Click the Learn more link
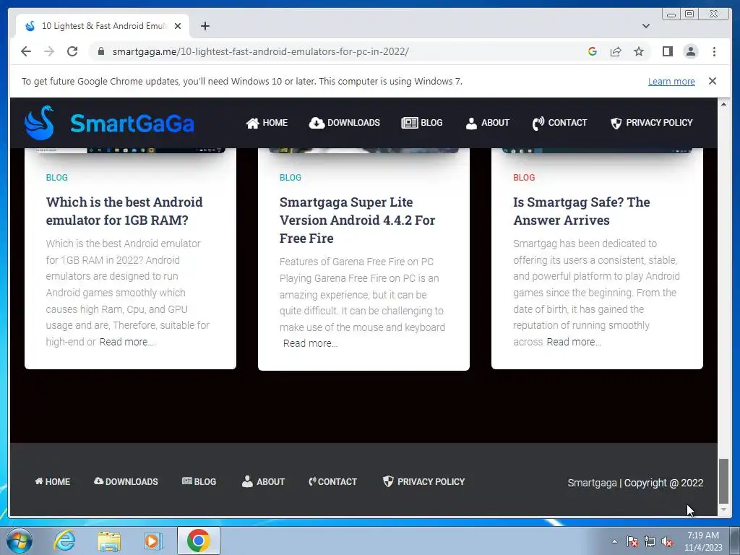Image resolution: width=740 pixels, height=555 pixels. pyautogui.click(x=671, y=81)
